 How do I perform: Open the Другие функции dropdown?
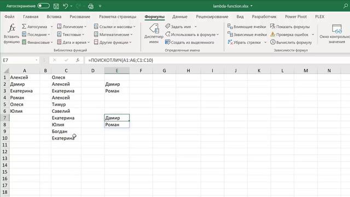point(113,42)
